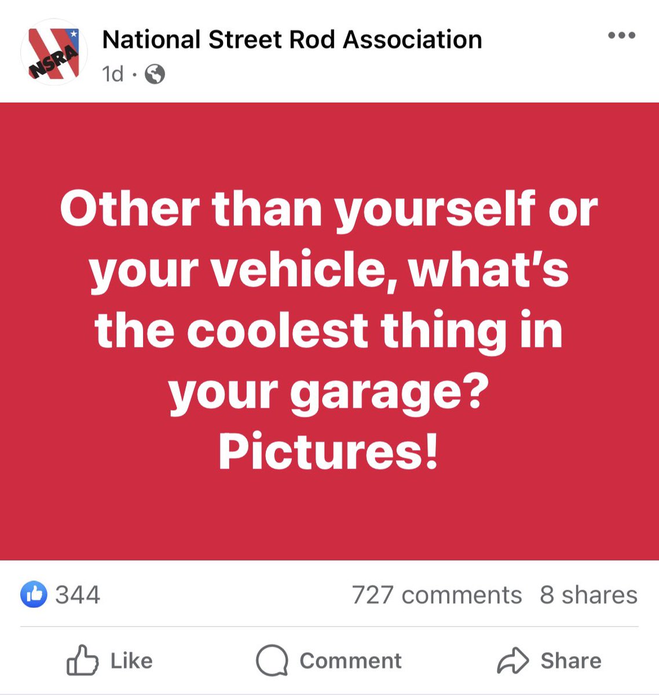Image resolution: width=659 pixels, height=695 pixels.
Task: Click the Like thumbs-up outline icon
Action: [x=82, y=660]
